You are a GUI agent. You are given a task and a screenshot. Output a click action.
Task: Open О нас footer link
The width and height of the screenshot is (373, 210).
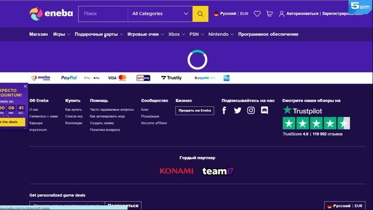pos(34,110)
